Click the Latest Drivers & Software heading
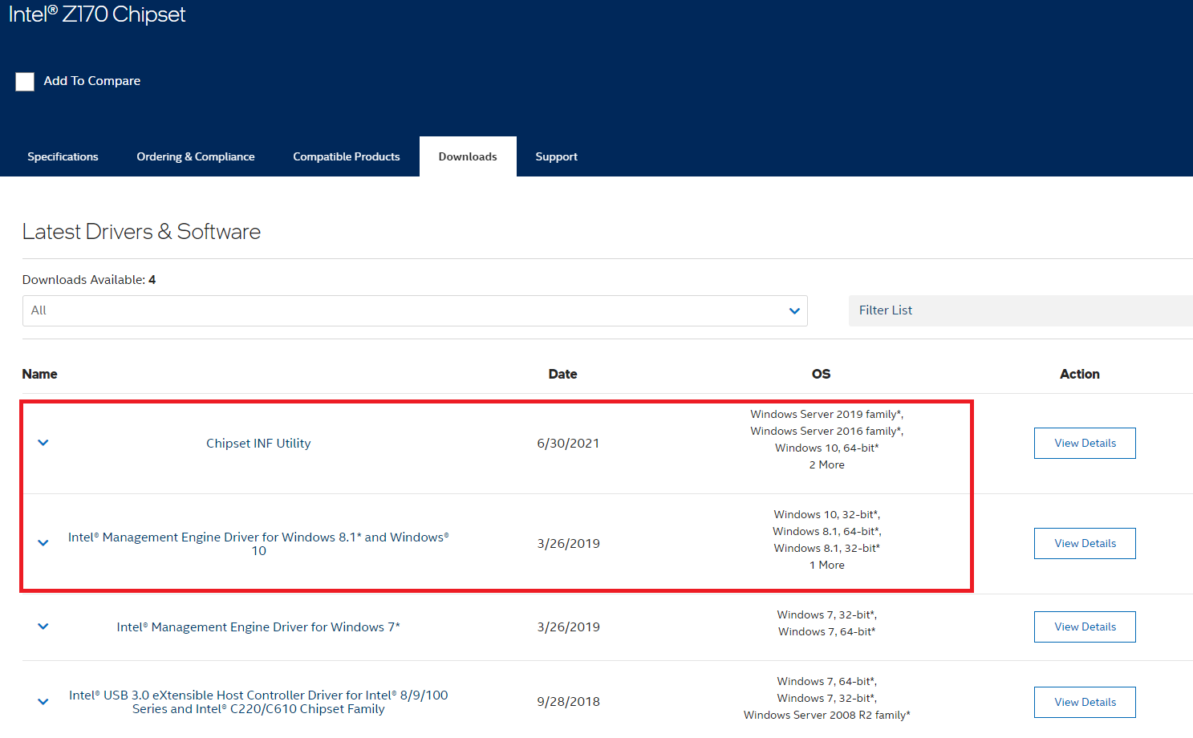The image size is (1193, 738). tap(141, 232)
